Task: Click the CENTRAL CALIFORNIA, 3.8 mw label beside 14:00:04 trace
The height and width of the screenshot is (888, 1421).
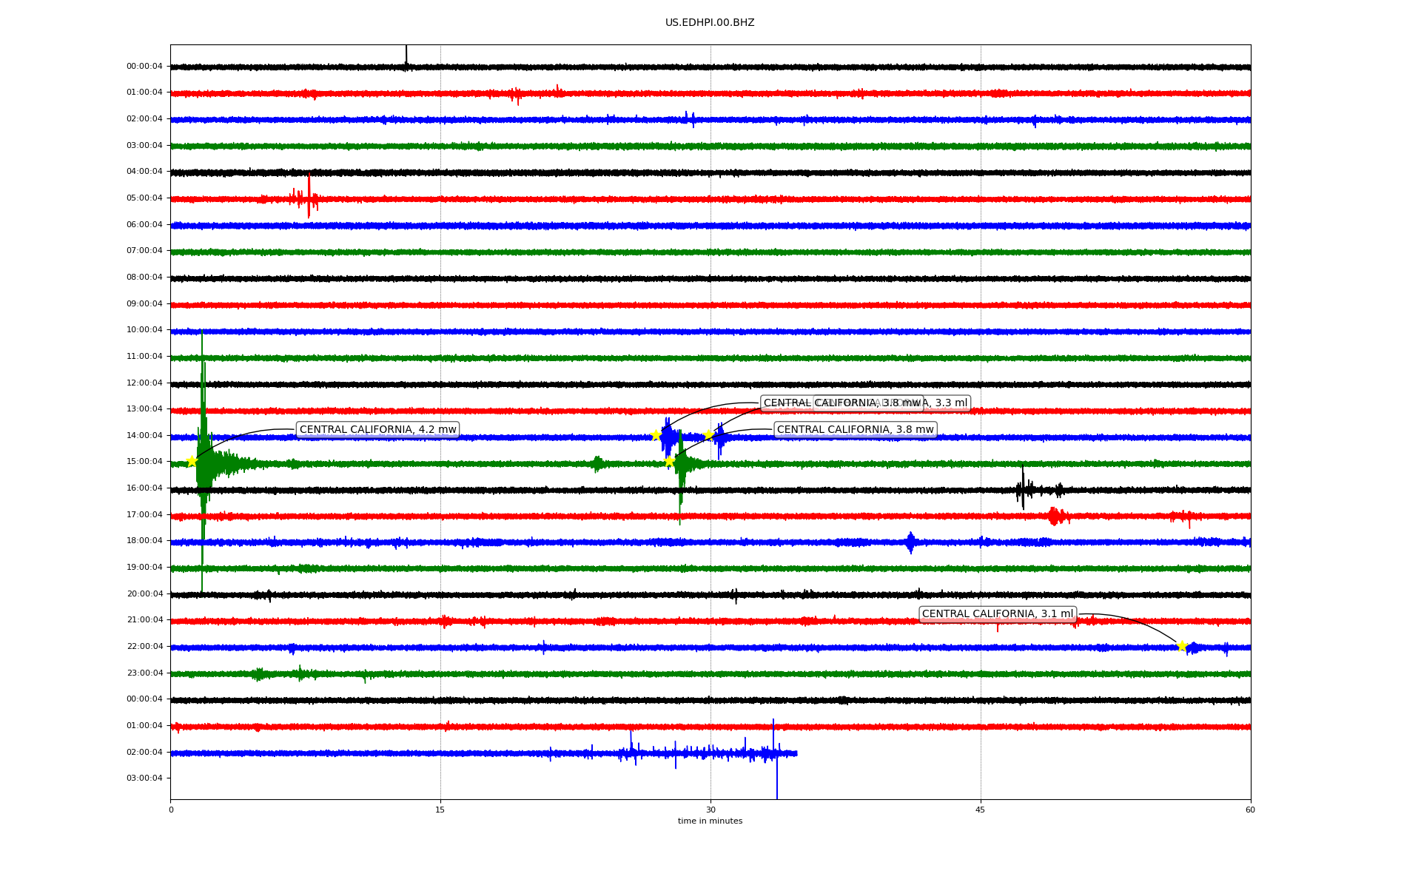Action: coord(855,430)
